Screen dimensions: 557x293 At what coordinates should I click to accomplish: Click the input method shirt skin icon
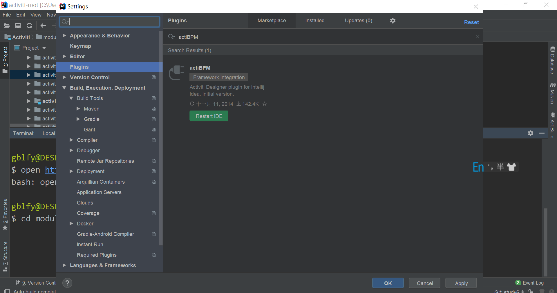click(511, 167)
